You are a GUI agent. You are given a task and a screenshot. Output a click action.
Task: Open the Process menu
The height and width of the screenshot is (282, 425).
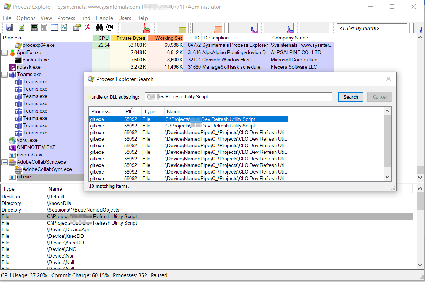pyautogui.click(x=66, y=18)
